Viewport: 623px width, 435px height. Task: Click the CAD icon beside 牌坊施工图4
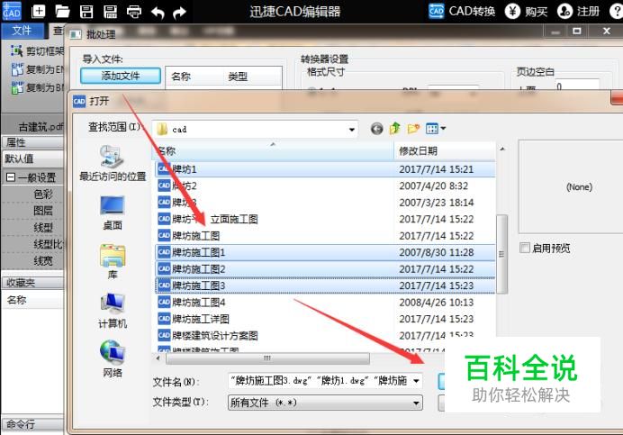click(x=164, y=303)
